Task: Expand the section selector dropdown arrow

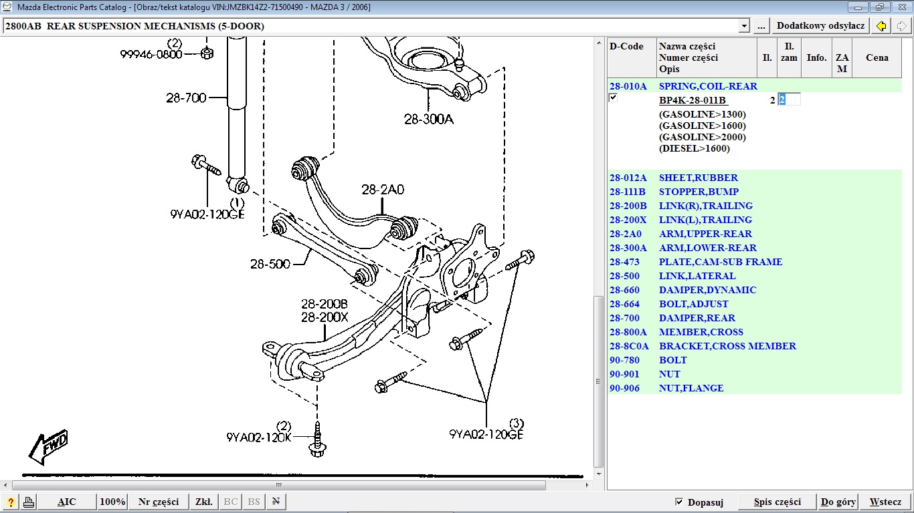Action: click(x=744, y=26)
